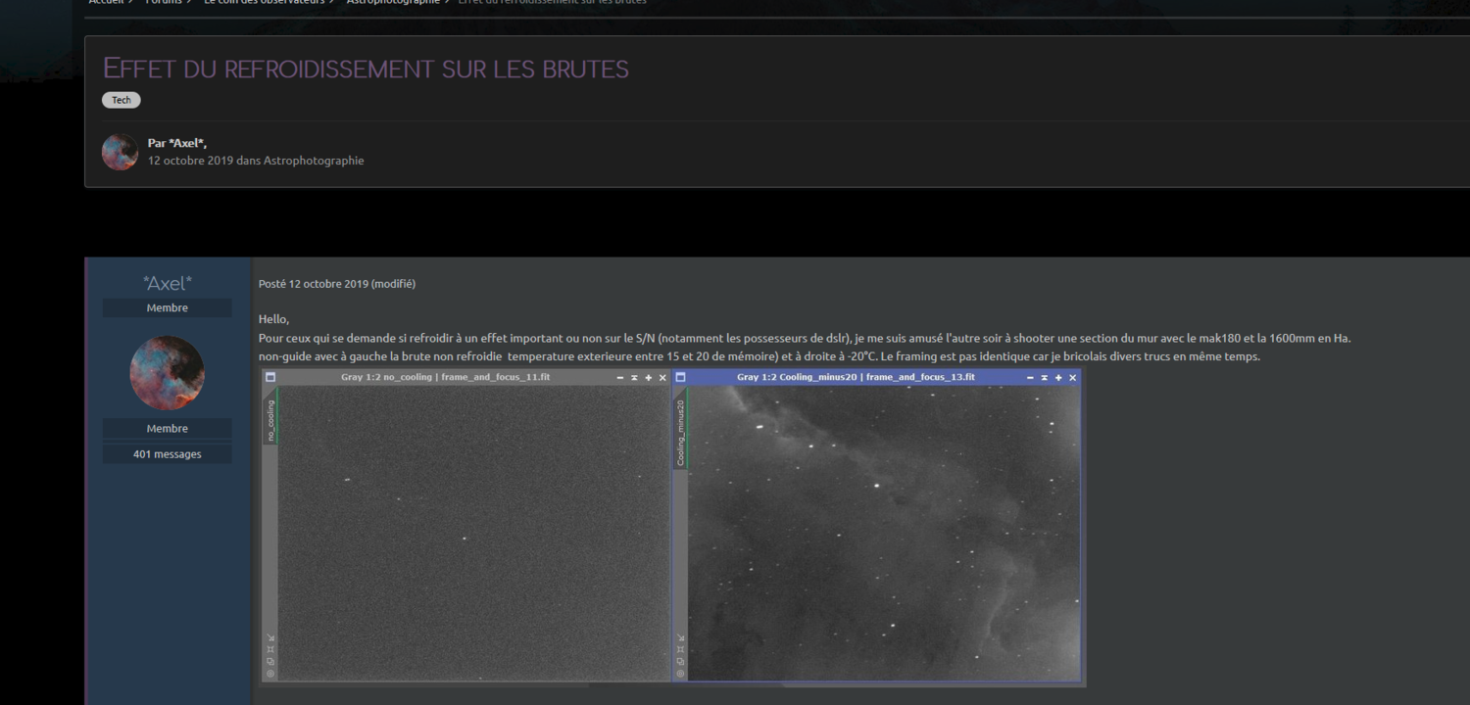1470x705 pixels.
Task: Click the post line starting 'Pour ceux qui'
Action: click(805, 338)
